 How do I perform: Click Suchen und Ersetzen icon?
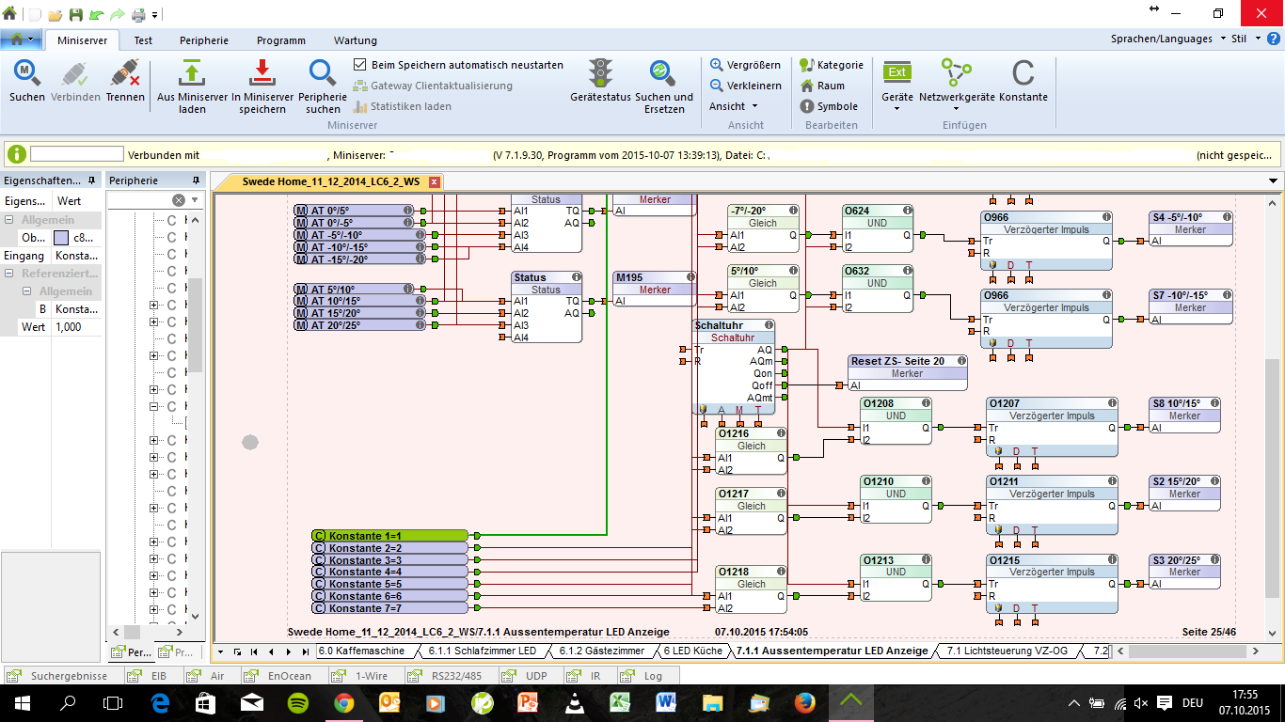coord(663,74)
